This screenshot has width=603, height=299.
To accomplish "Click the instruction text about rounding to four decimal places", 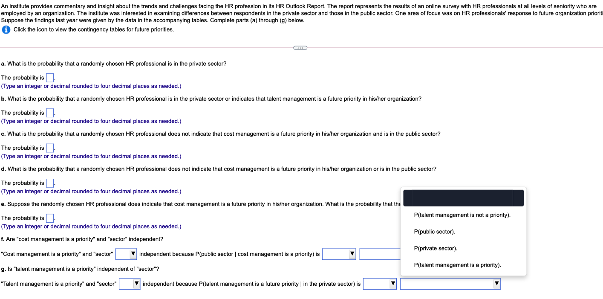I will 91,86.
